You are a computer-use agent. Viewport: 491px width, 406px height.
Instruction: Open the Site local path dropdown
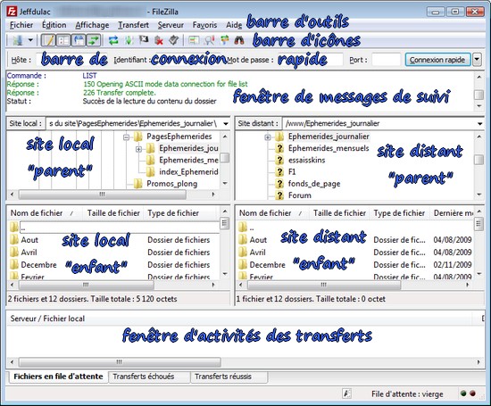click(226, 124)
